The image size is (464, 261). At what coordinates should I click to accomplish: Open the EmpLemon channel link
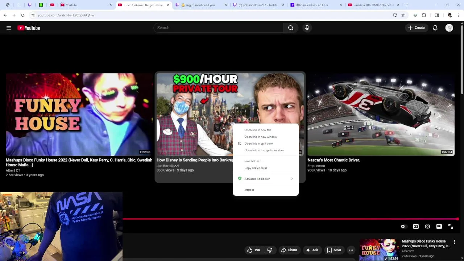pyautogui.click(x=316, y=166)
